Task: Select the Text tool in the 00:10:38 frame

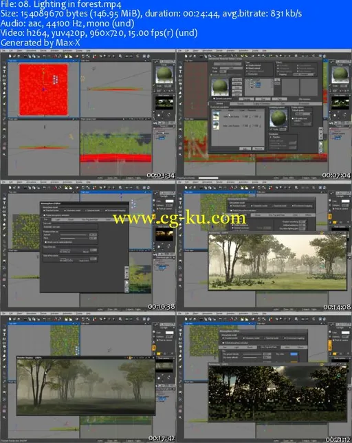Action: tap(4, 203)
